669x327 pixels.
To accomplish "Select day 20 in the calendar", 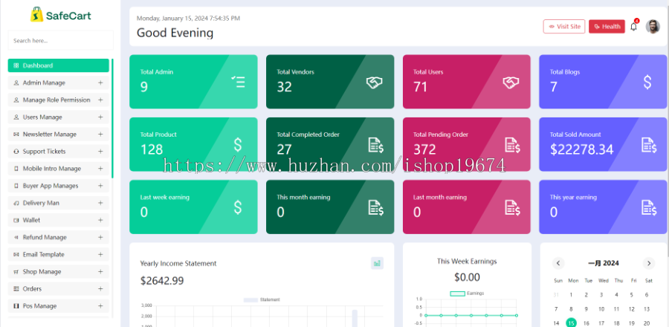I will tap(647, 323).
